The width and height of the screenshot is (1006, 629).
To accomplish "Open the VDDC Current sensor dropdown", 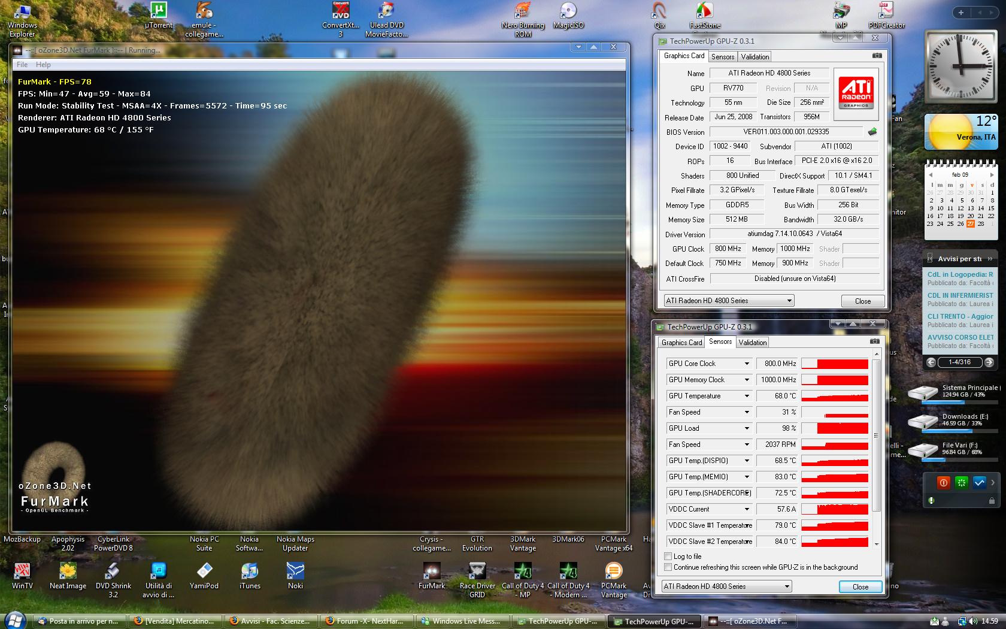I will click(x=747, y=509).
